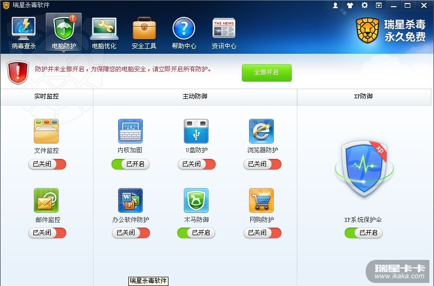
Task: Enable the 文件监控 toggle
Action: 47,164
